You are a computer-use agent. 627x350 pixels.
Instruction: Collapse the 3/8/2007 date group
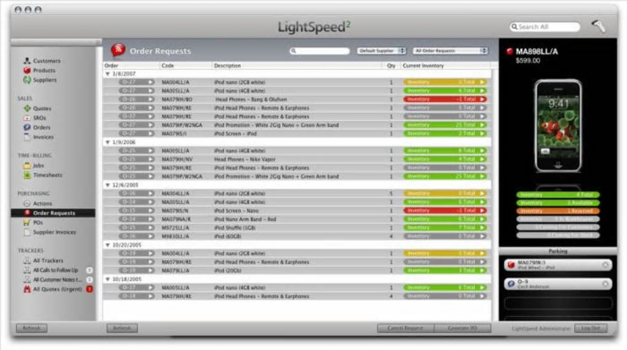108,74
